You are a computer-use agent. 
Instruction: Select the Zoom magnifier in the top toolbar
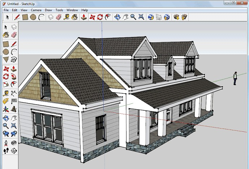pos(133,17)
